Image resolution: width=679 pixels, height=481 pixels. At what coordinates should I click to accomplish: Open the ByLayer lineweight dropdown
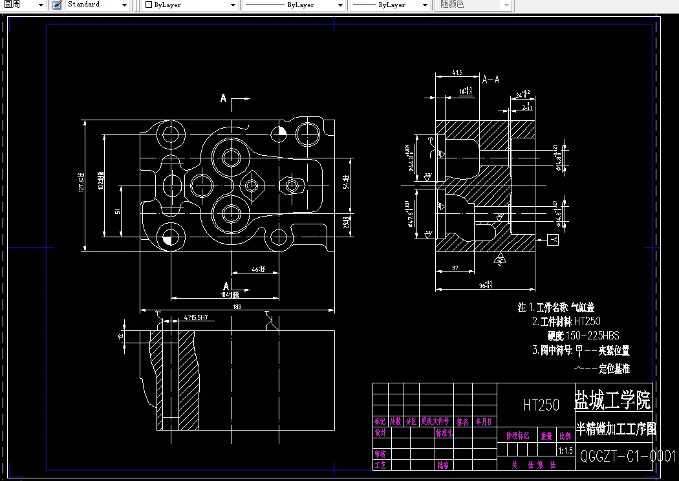426,5
